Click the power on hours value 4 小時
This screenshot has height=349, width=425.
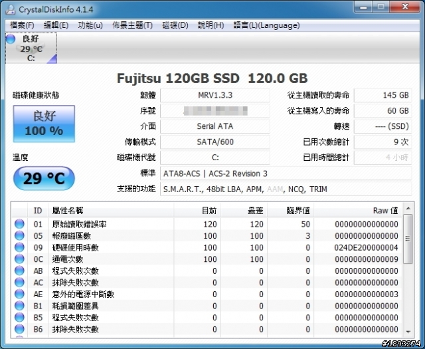(382, 158)
